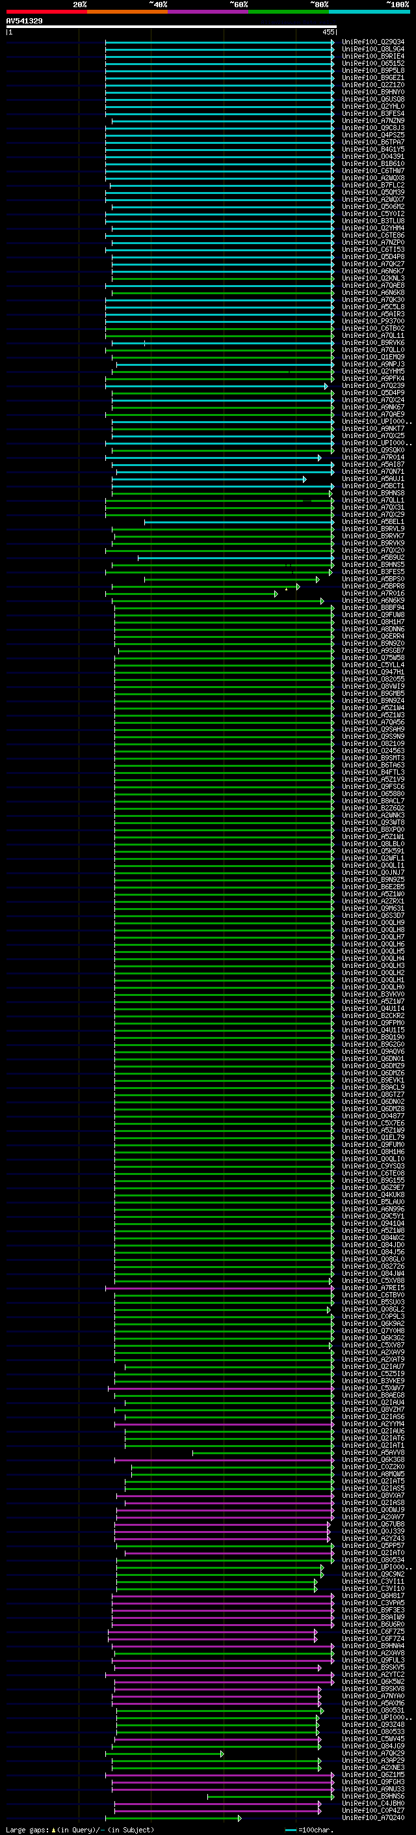
Task: Click the white query length bar
Action: point(171,27)
